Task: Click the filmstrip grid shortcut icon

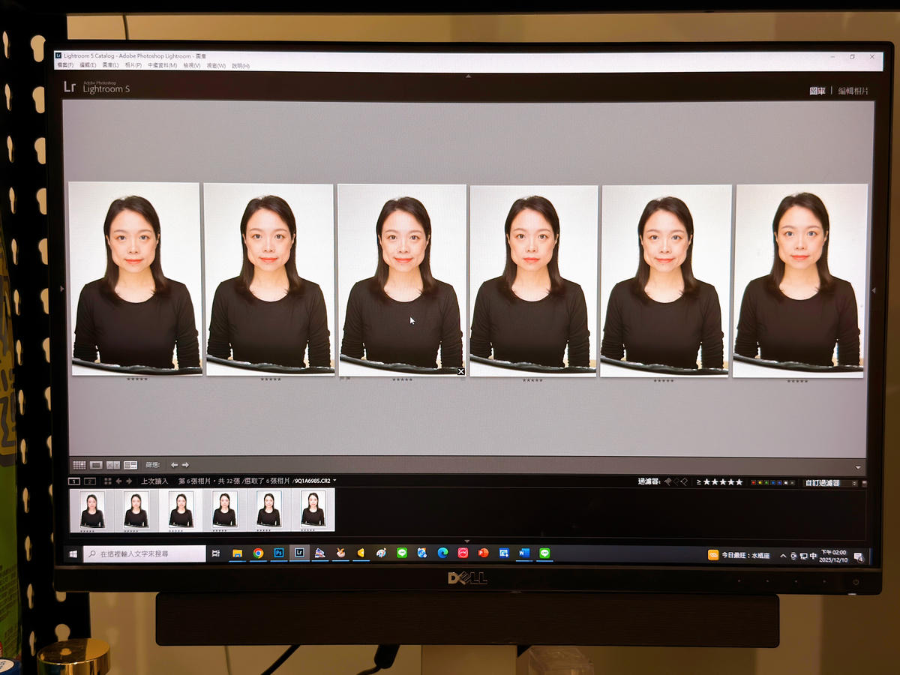Action: [107, 481]
